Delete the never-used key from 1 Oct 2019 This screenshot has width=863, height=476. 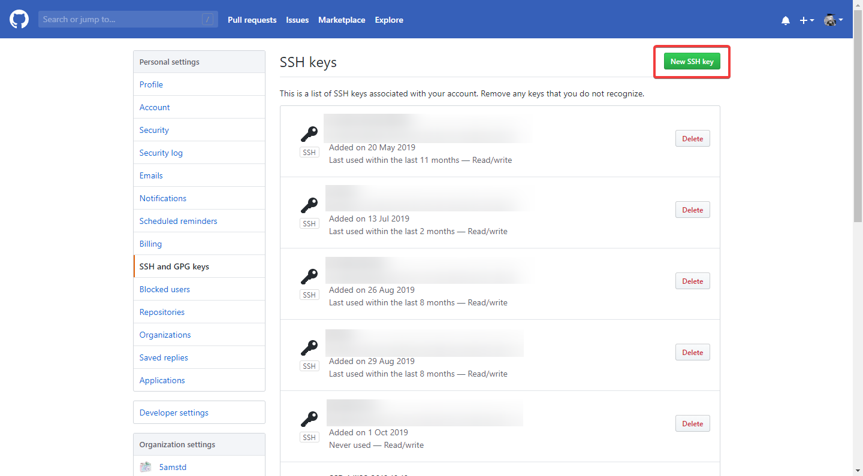[692, 423]
